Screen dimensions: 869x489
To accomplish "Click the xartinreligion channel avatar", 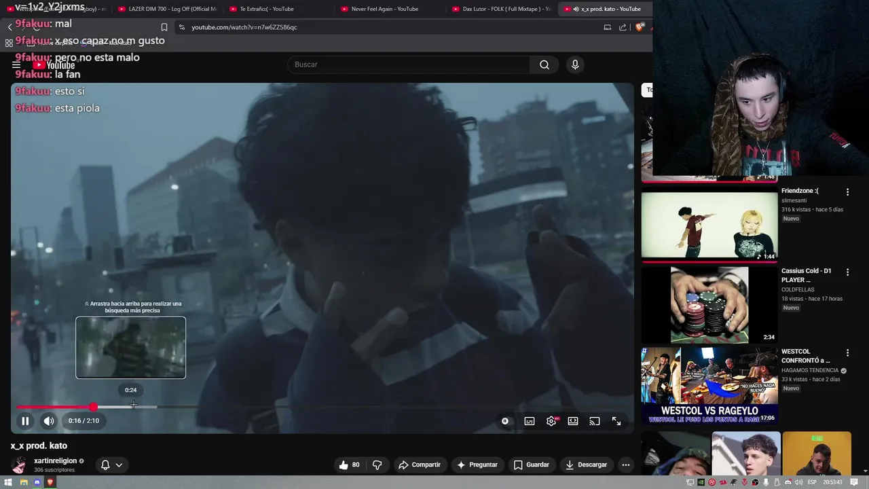I will coord(19,465).
